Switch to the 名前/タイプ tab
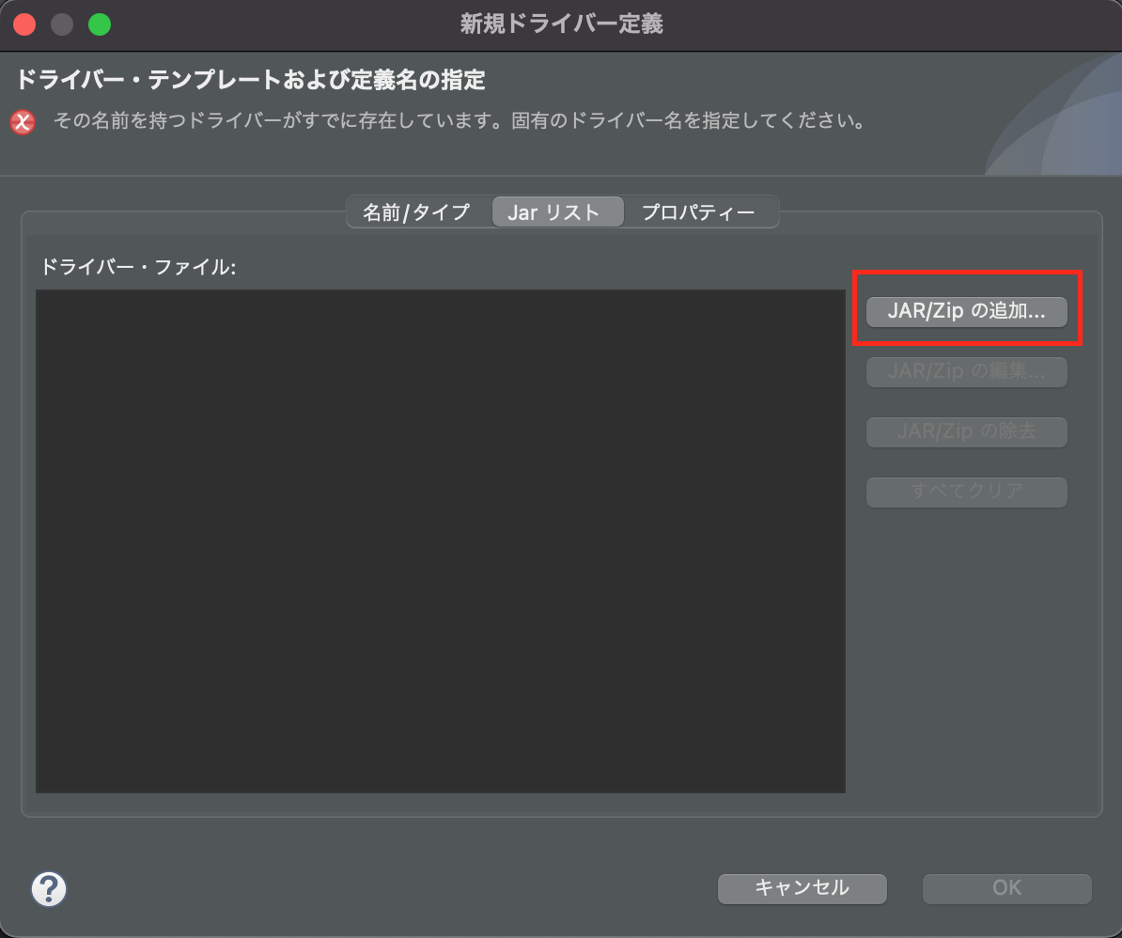Viewport: 1122px width, 938px height. pyautogui.click(x=416, y=212)
